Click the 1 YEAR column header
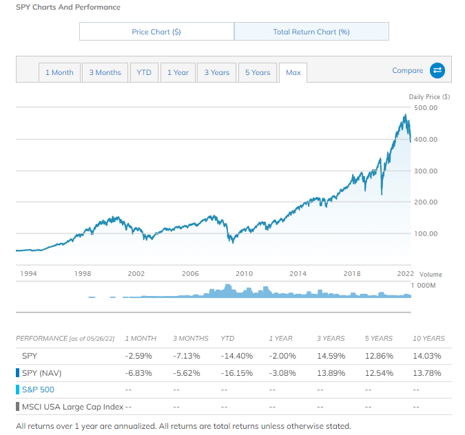The height and width of the screenshot is (435, 465). tap(280, 339)
